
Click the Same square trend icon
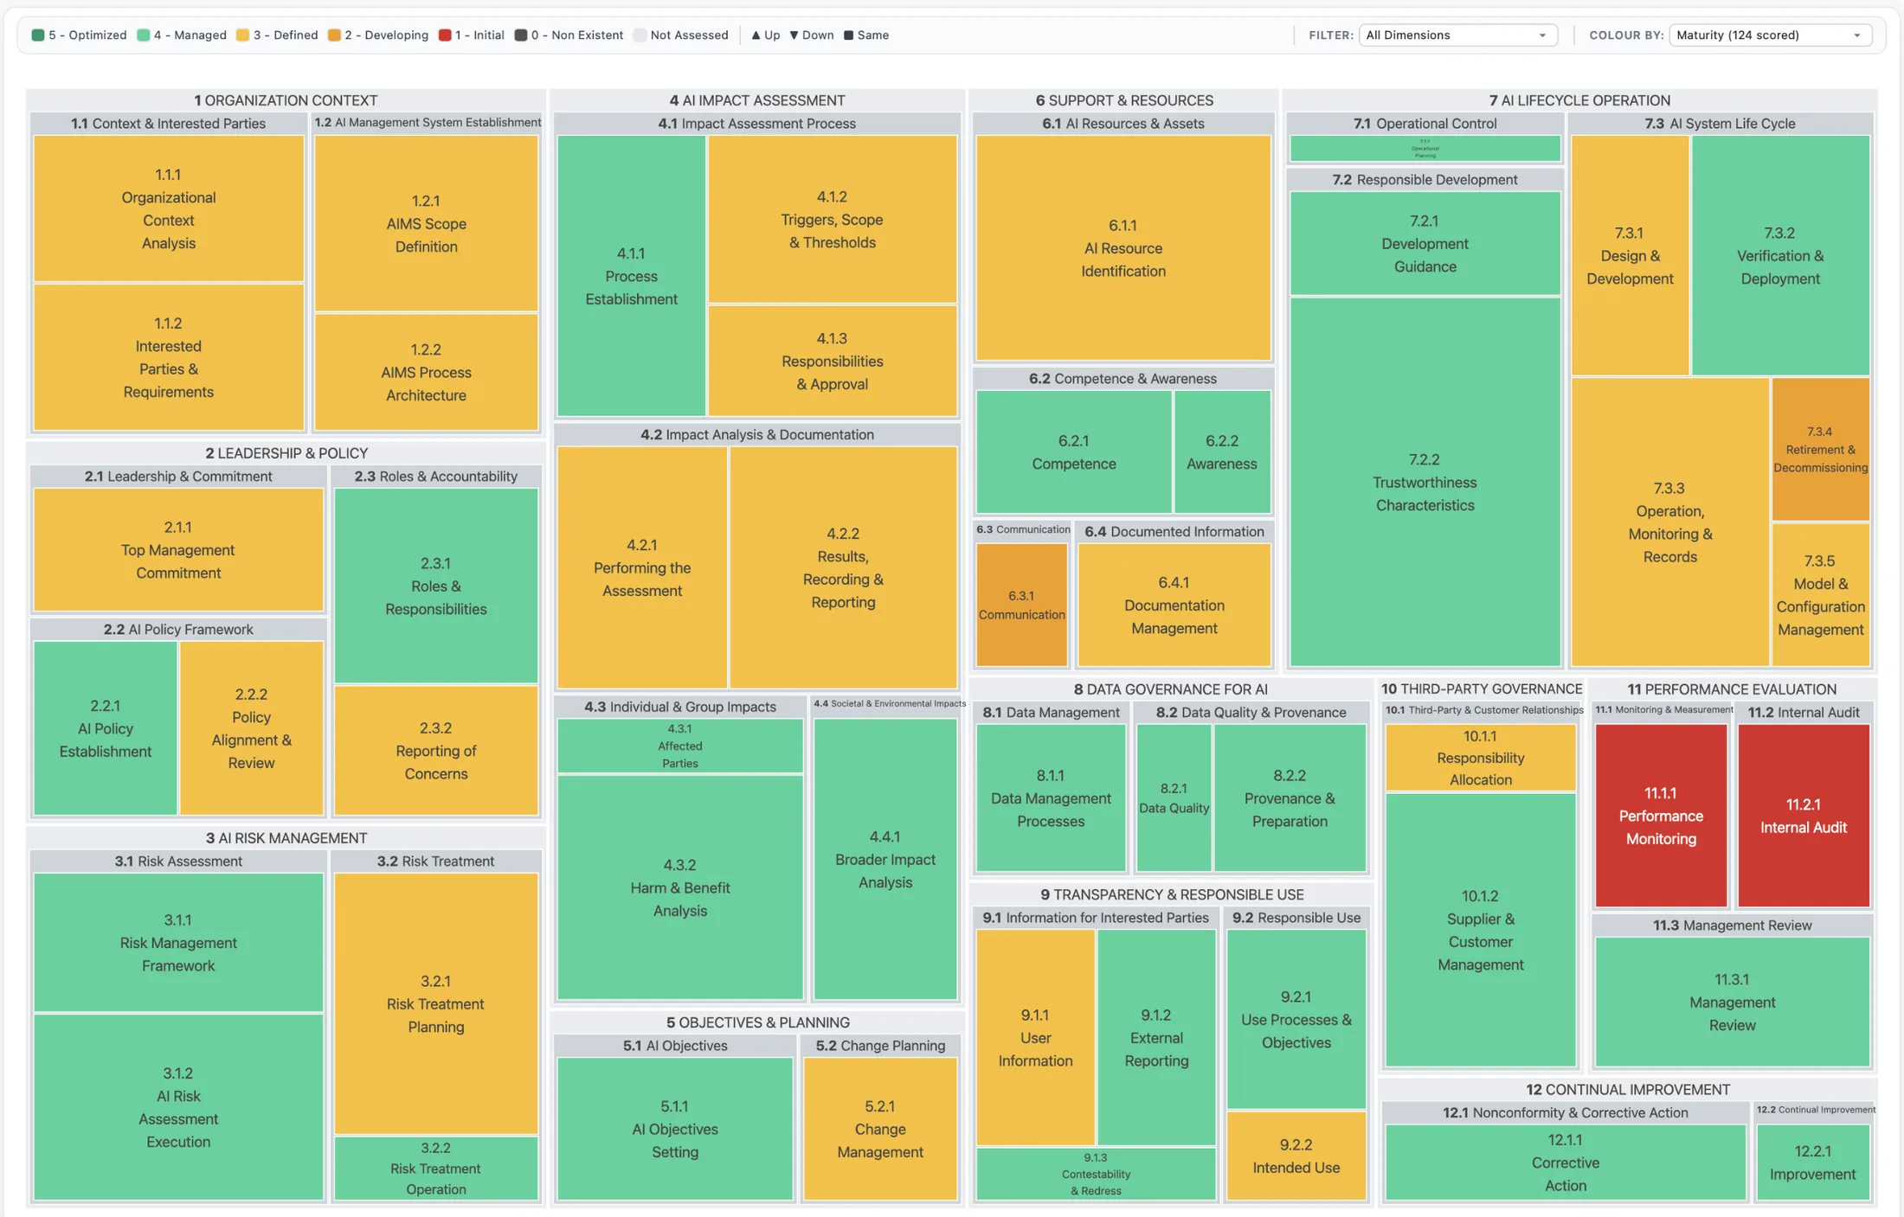(848, 35)
